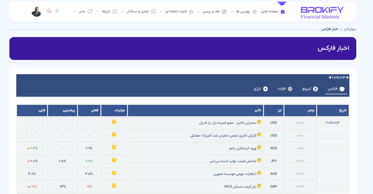Image resolution: width=373 pixels, height=194 pixels.
Task: Expand the ابزارها menu chevron
Action: click(98, 12)
